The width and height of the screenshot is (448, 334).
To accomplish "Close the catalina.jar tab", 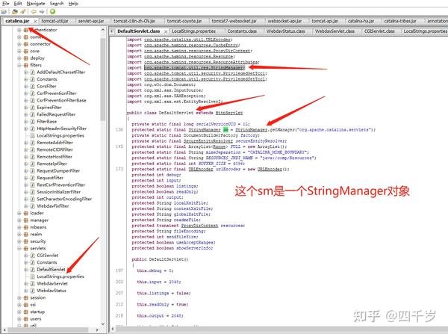I will pos(35,22).
